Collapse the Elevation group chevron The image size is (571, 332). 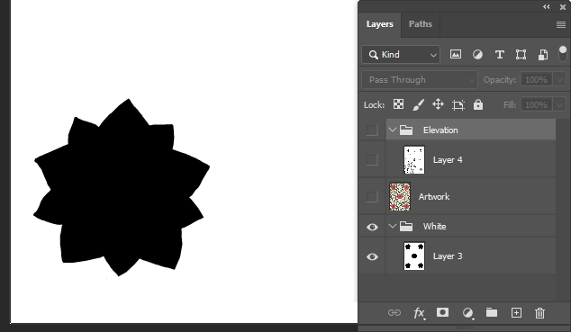(x=392, y=130)
